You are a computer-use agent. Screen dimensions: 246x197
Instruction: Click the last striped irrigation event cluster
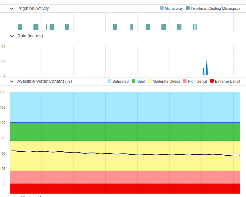coord(196,27)
